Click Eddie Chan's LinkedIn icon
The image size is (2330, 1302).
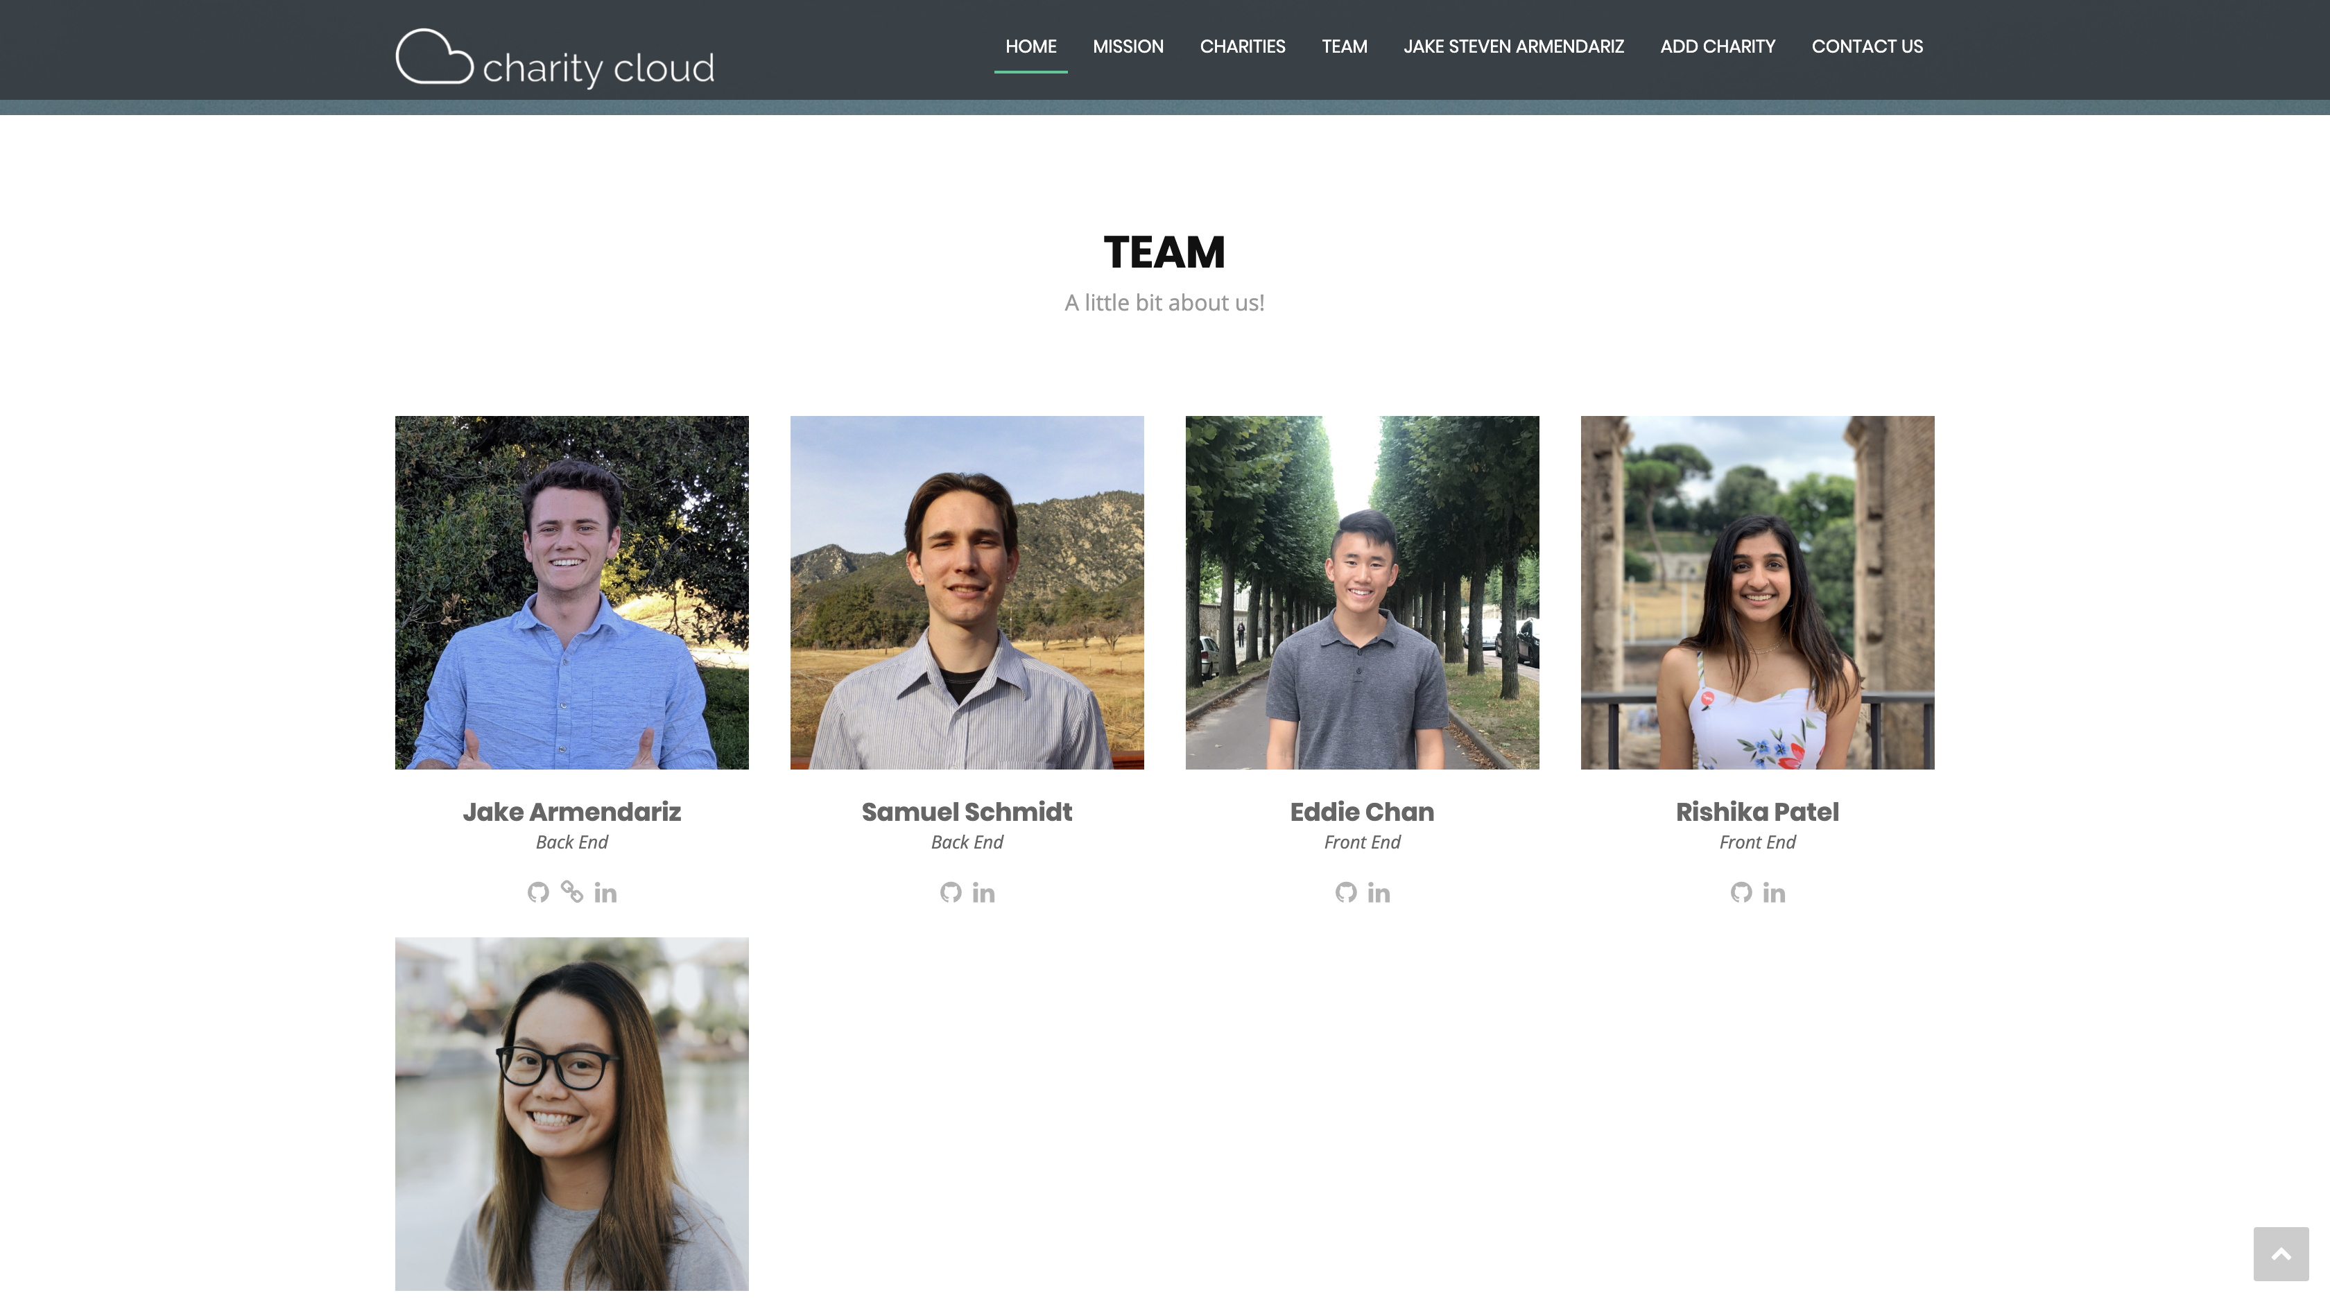pyautogui.click(x=1379, y=894)
